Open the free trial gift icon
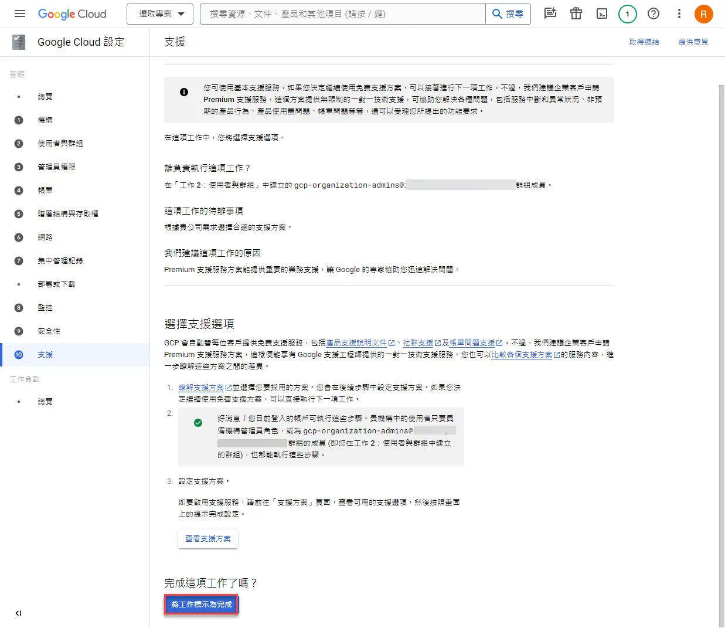725x628 pixels. pos(576,13)
